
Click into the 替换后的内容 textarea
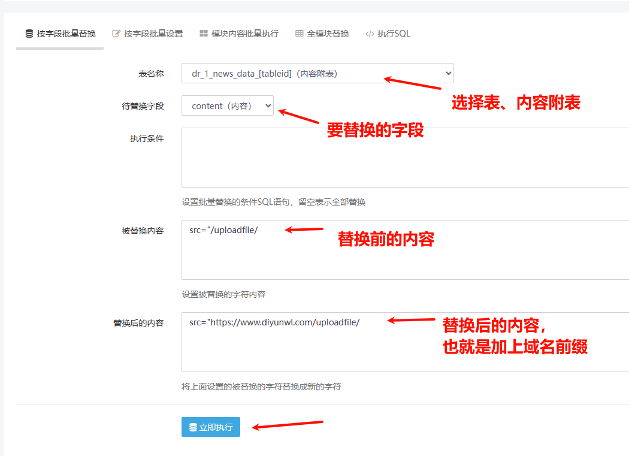(405, 342)
